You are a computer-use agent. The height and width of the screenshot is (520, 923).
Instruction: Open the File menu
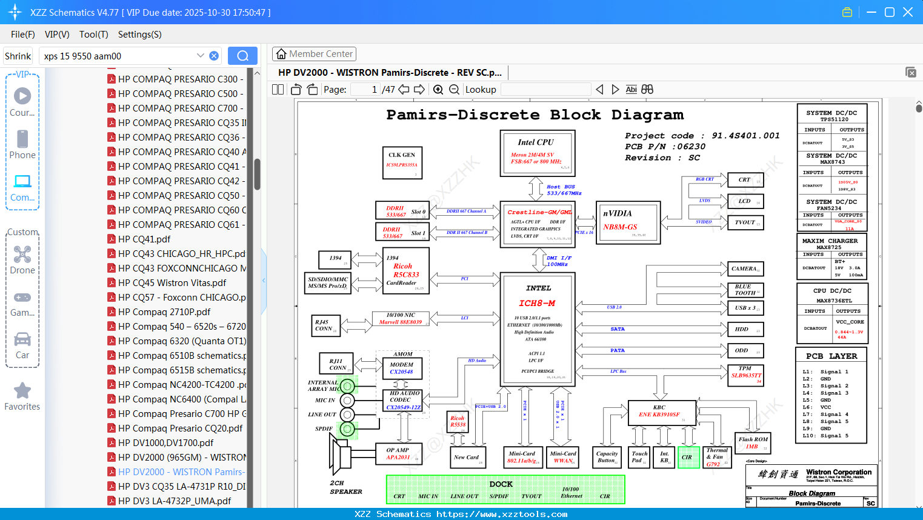click(x=23, y=35)
